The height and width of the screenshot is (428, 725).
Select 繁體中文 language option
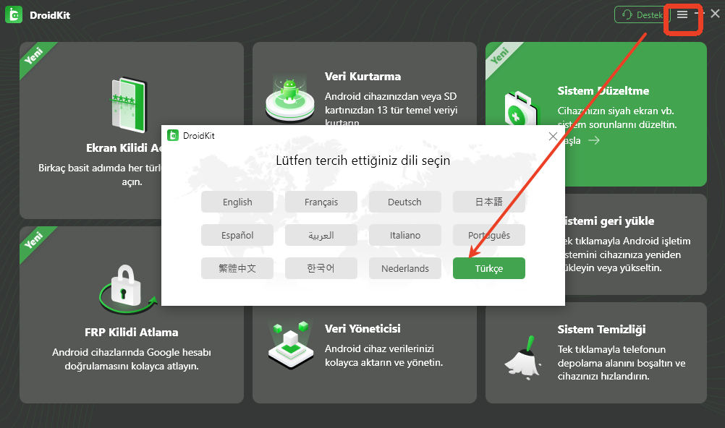[x=237, y=268]
